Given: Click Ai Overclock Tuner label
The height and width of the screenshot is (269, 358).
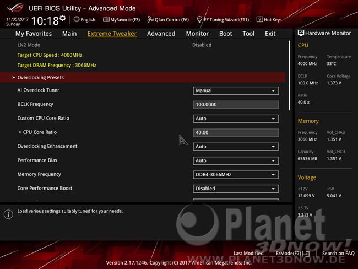Looking at the screenshot, I should 38,90.
